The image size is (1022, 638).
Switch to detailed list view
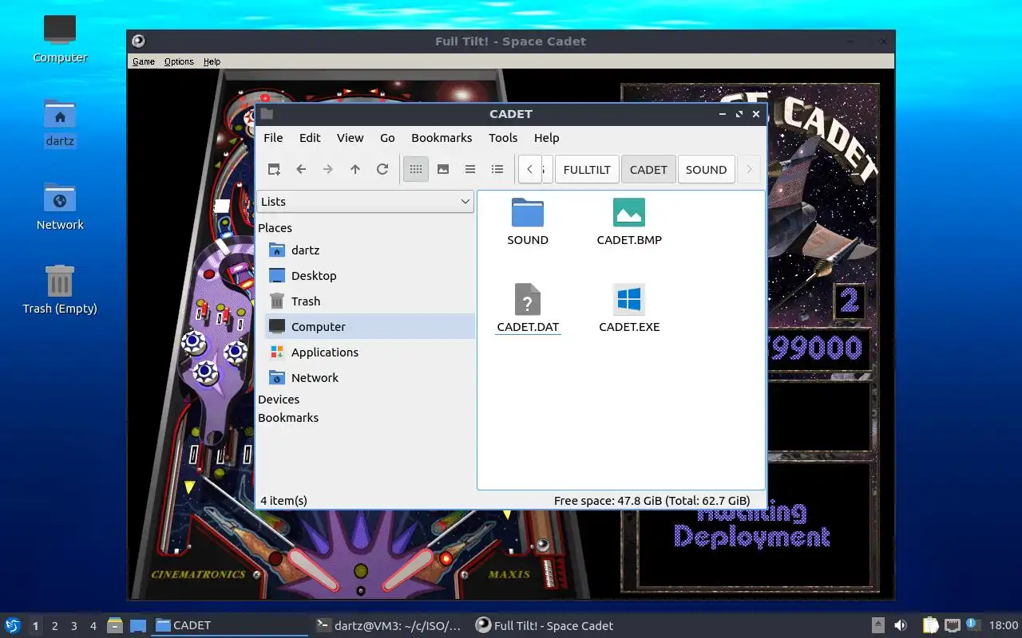(x=497, y=169)
